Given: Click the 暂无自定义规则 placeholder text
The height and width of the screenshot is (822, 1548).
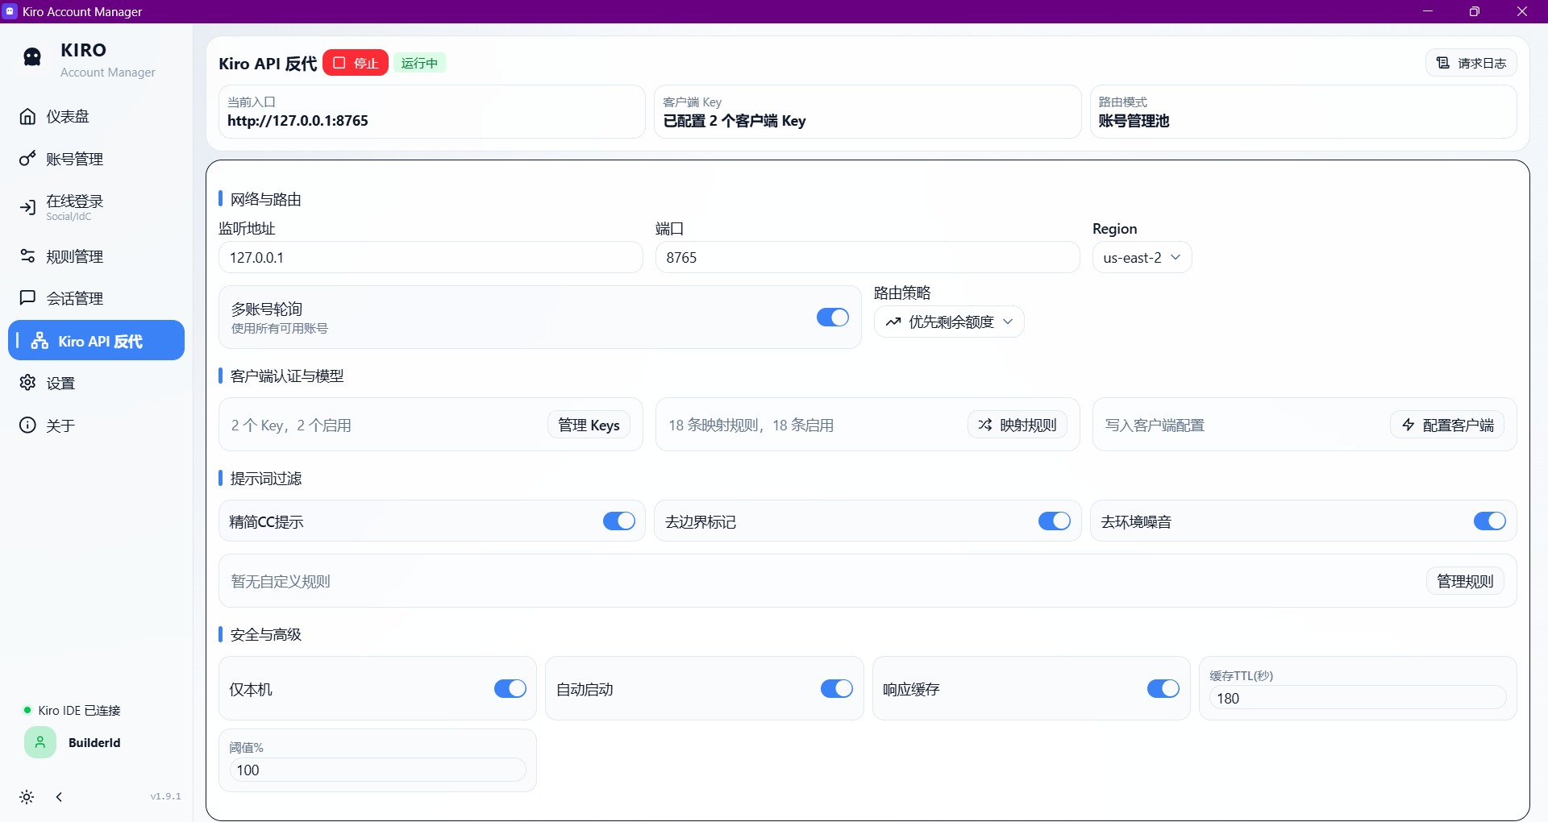Looking at the screenshot, I should pyautogui.click(x=281, y=581).
